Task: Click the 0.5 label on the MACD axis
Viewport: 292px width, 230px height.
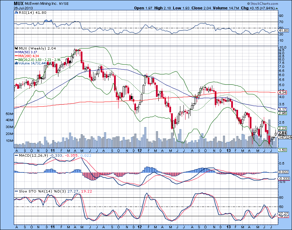Action: [282, 163]
